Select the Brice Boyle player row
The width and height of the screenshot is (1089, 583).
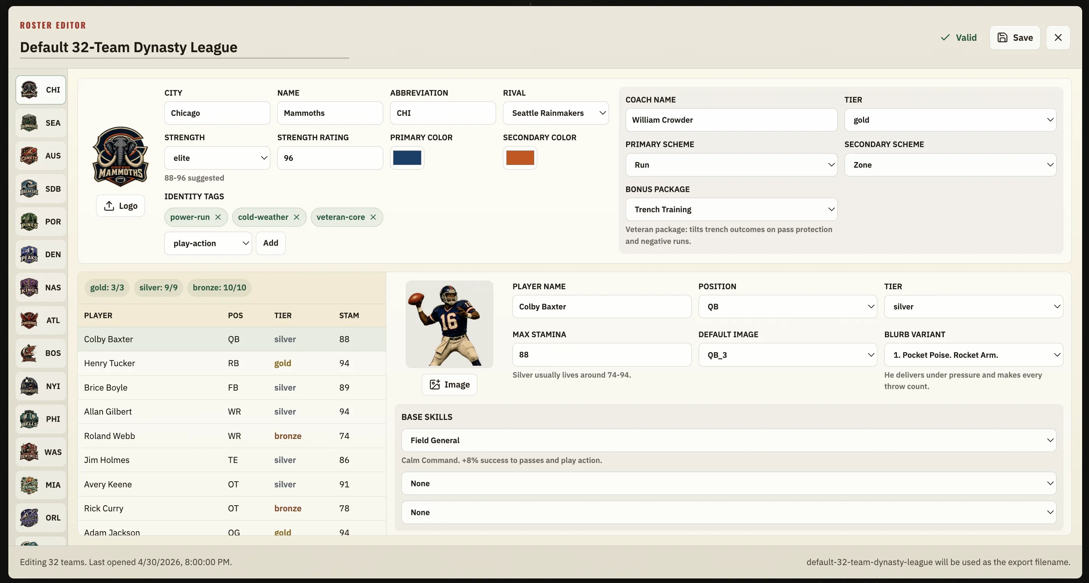(x=232, y=388)
